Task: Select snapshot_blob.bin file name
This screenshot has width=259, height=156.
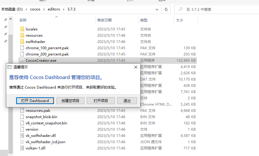Action: point(41,117)
